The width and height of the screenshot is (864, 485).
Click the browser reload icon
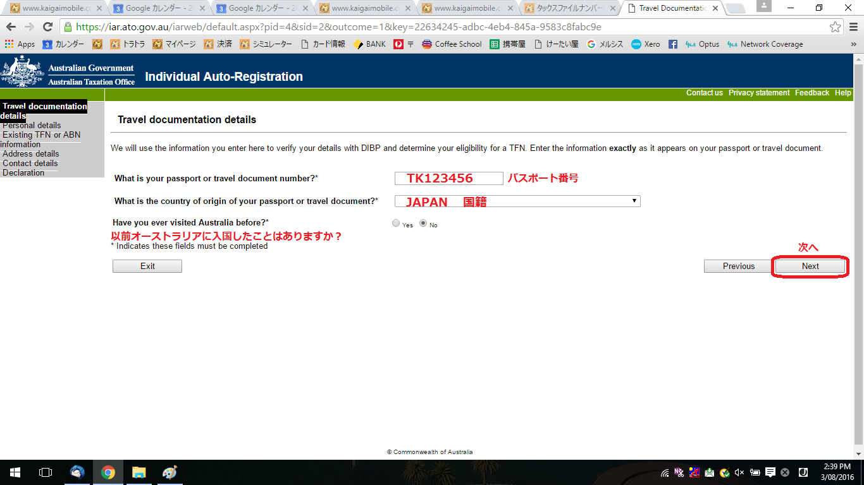pyautogui.click(x=47, y=27)
